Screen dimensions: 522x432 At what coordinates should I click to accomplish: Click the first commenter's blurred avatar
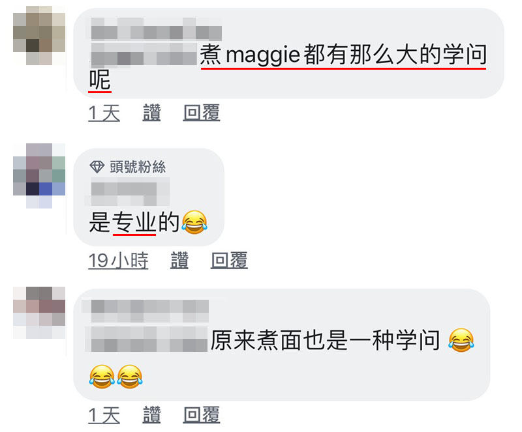tap(39, 35)
